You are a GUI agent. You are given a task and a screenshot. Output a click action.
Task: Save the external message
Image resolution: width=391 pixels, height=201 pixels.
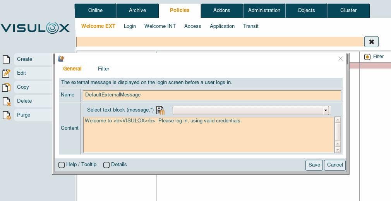coord(314,165)
